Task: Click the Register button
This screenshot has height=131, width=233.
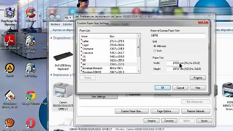Action: (198, 78)
